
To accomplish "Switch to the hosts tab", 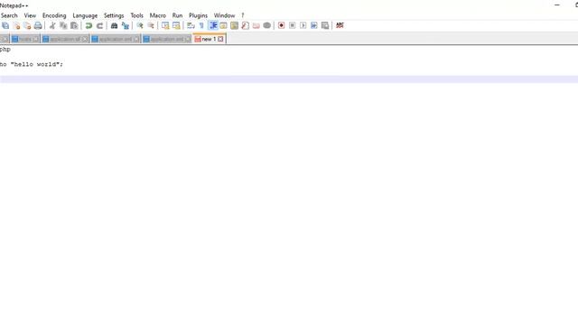I will (x=25, y=39).
